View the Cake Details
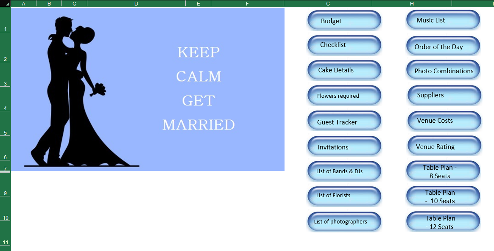The image size is (494, 251). click(344, 70)
